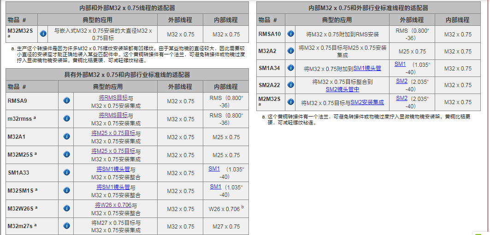490x235 pixels.
Task: Click SM1 thread link in SM1A34 row
Action: [x=400, y=64]
